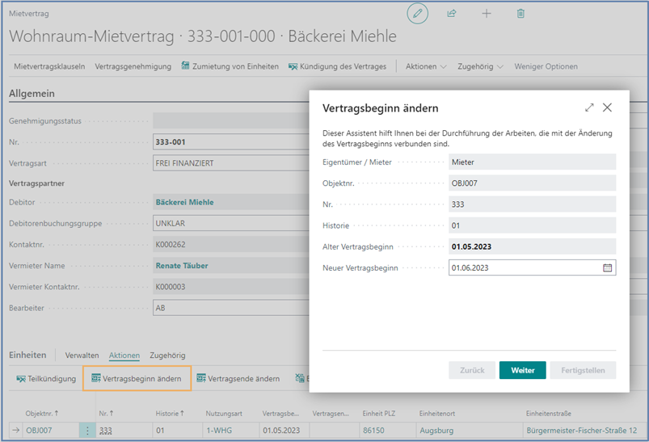This screenshot has width=649, height=442.
Task: Open calendar picker for Neuer Vertragsbeginn
Action: (x=607, y=267)
